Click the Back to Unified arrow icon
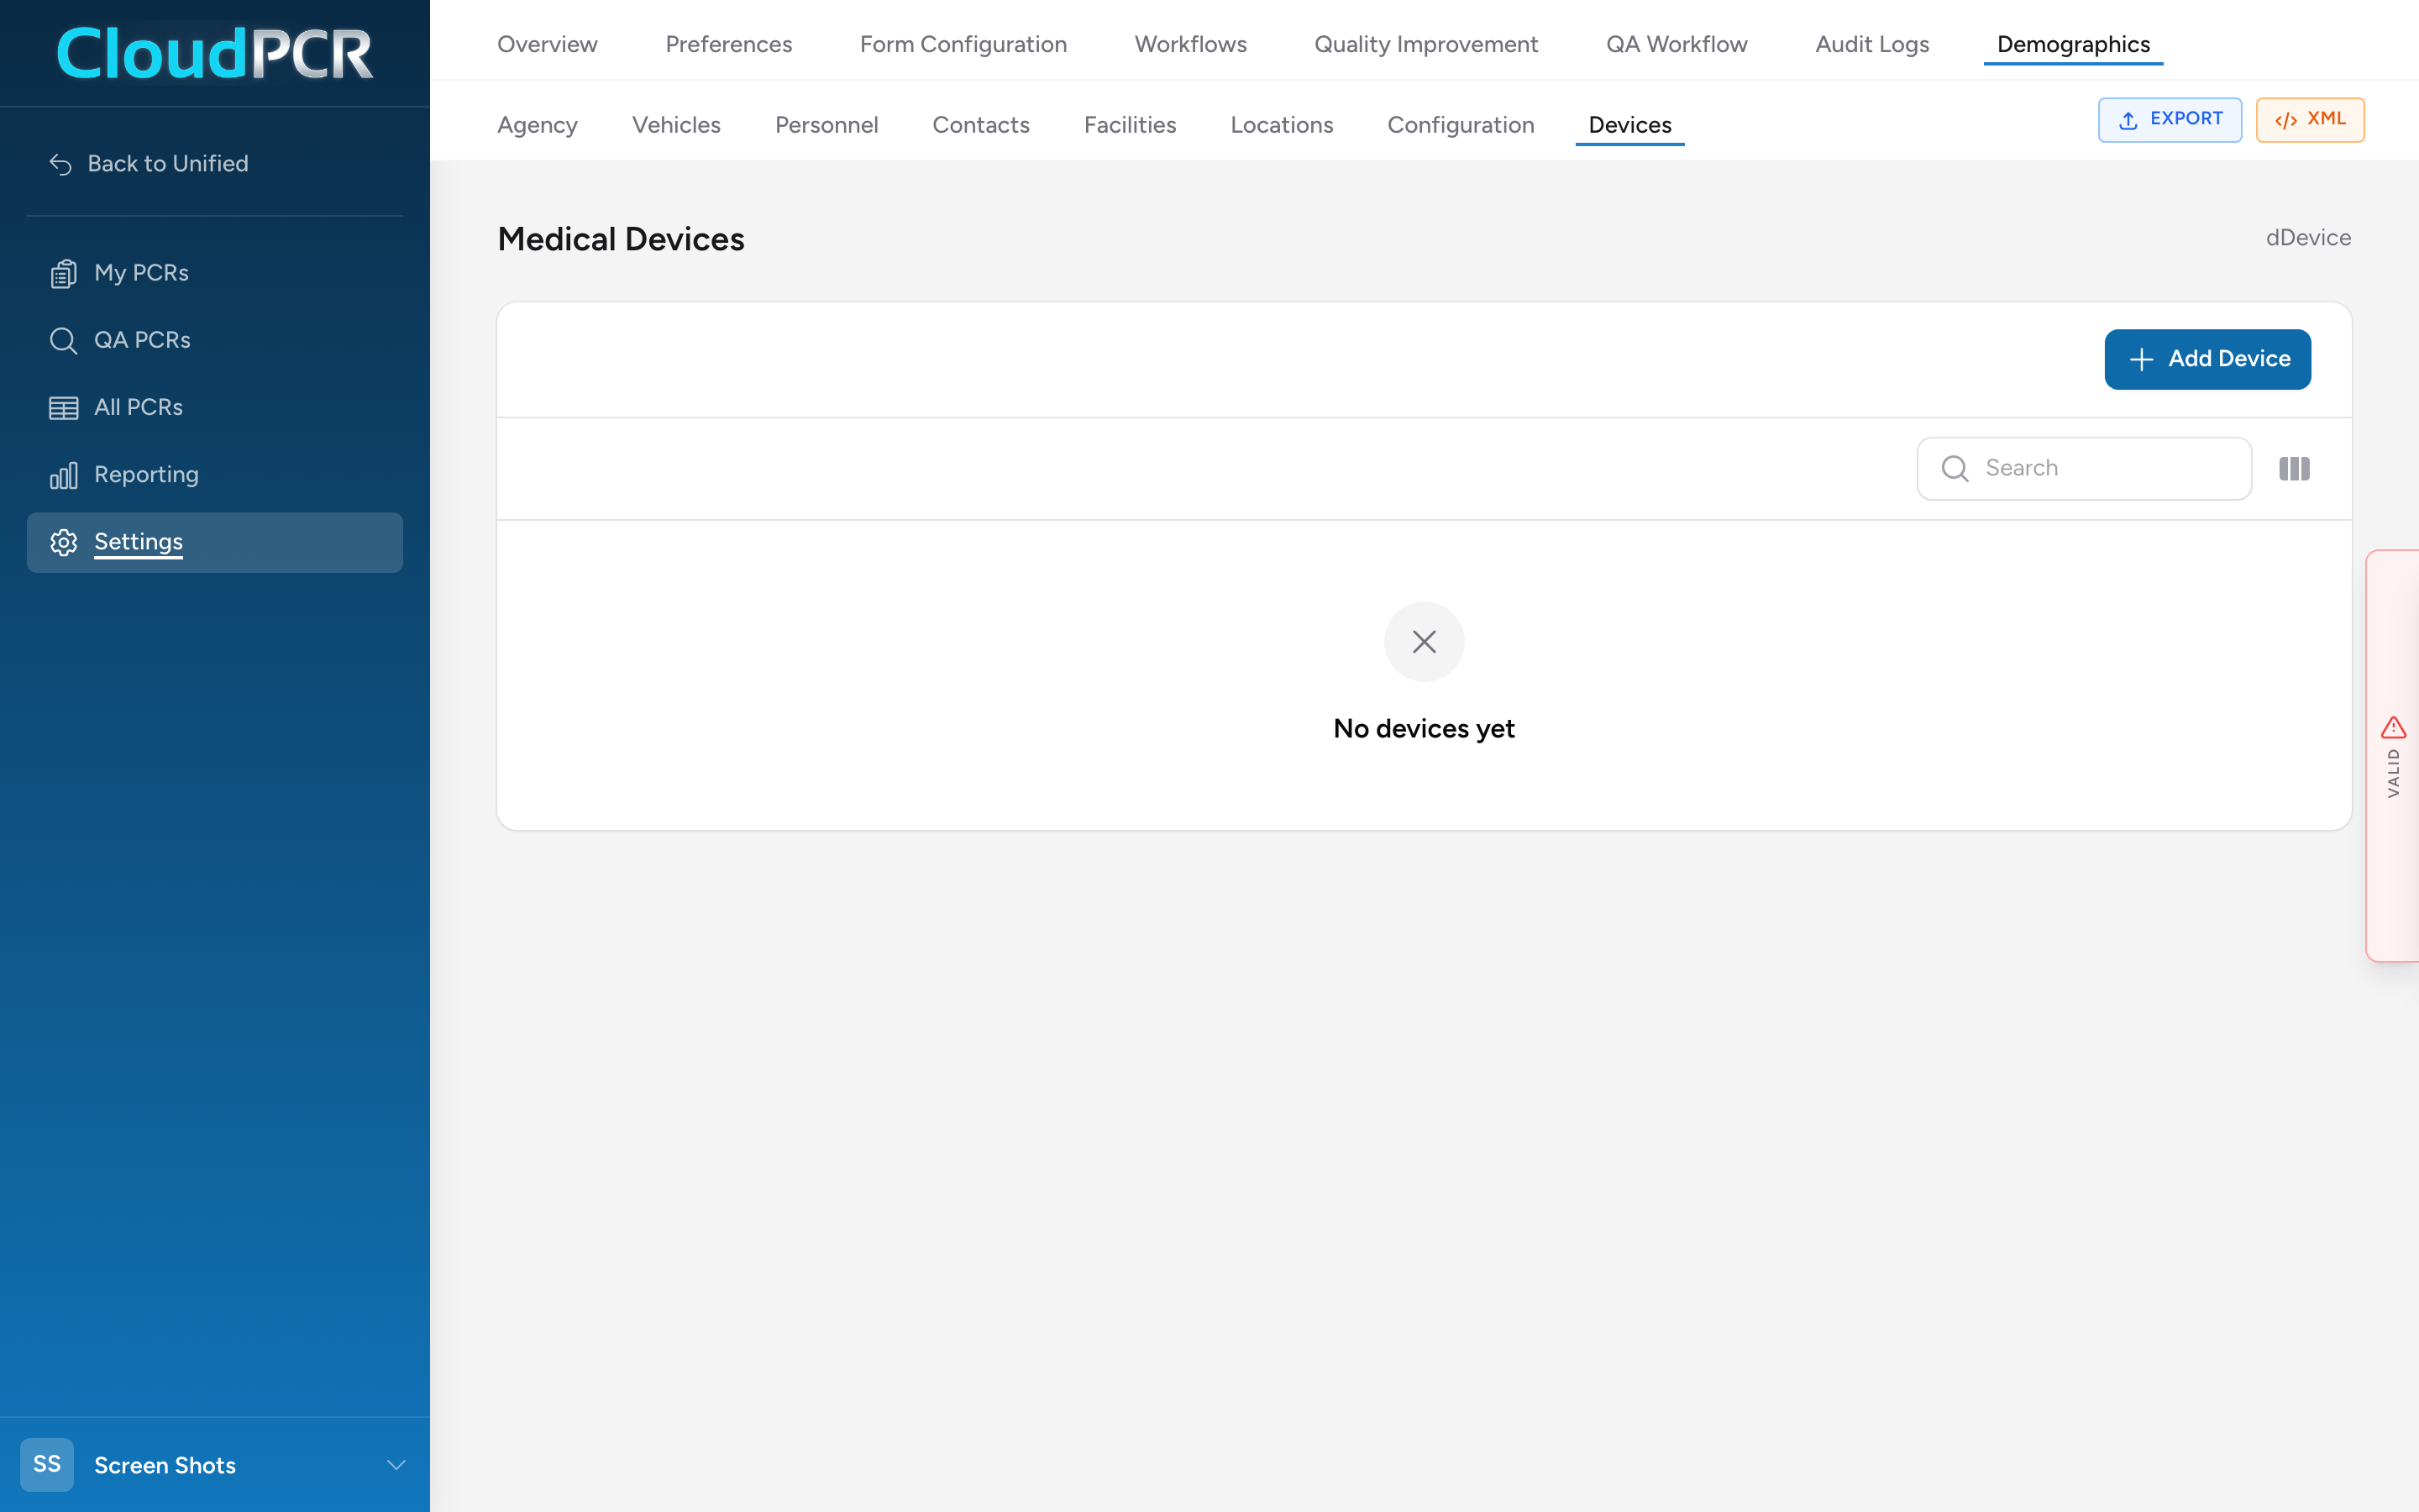2419x1512 pixels. tap(61, 164)
